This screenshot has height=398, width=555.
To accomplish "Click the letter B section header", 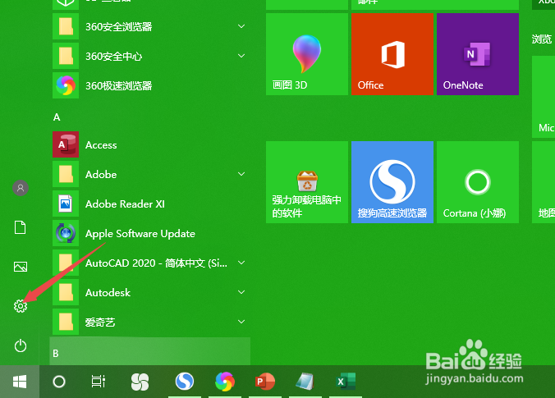I will click(x=150, y=351).
